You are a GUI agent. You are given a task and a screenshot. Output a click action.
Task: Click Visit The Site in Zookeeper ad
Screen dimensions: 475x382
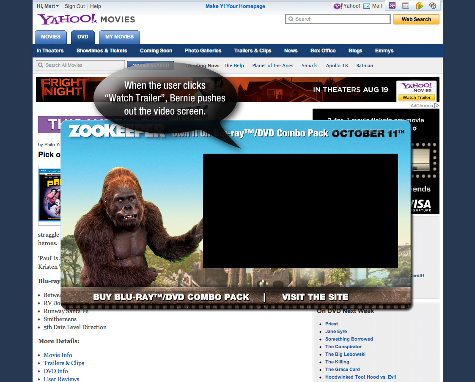tap(315, 297)
